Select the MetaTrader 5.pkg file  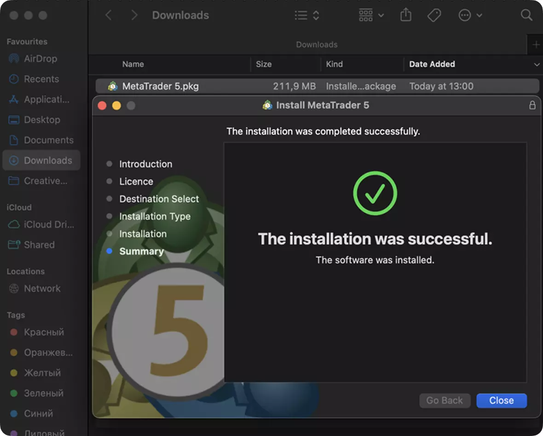click(x=160, y=86)
